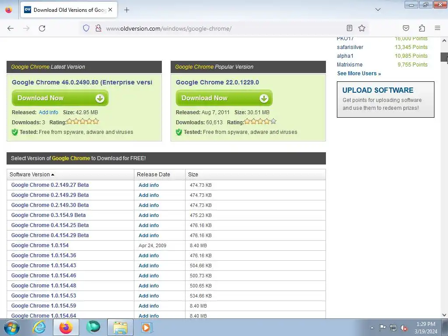Screen dimensions: 448x336
Task: Open Windows Explorer folder in the taskbar
Action: pyautogui.click(x=120, y=327)
